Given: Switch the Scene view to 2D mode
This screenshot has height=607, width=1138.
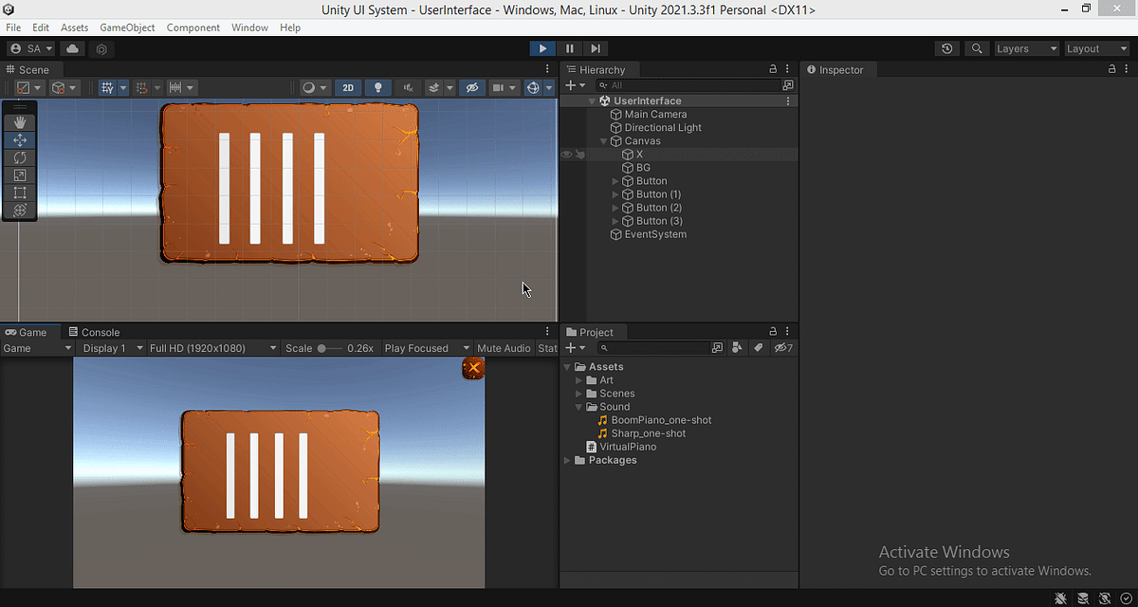Looking at the screenshot, I should pos(348,86).
